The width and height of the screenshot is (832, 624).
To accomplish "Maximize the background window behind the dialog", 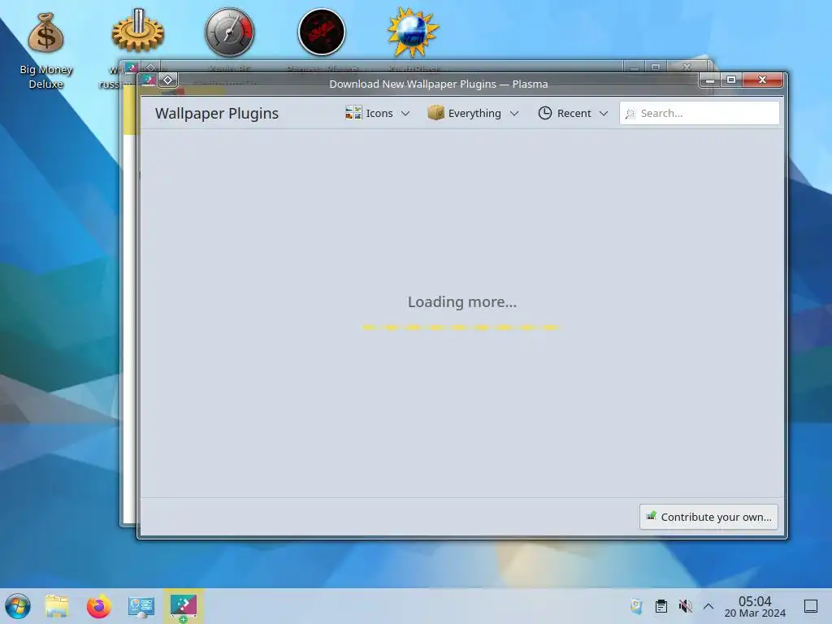I will (x=656, y=67).
